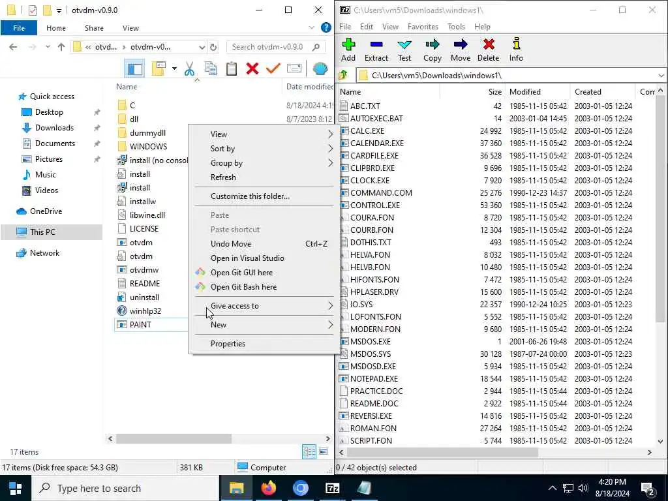Sort 7-Zip list by Modified column

(525, 91)
